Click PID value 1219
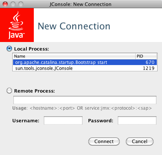Image resolution: width=162 pixels, height=155 pixels. [149, 68]
